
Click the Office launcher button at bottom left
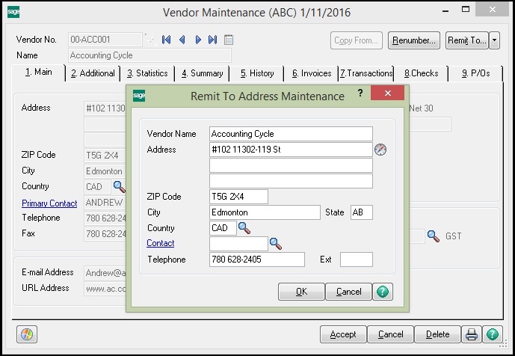[27, 334]
